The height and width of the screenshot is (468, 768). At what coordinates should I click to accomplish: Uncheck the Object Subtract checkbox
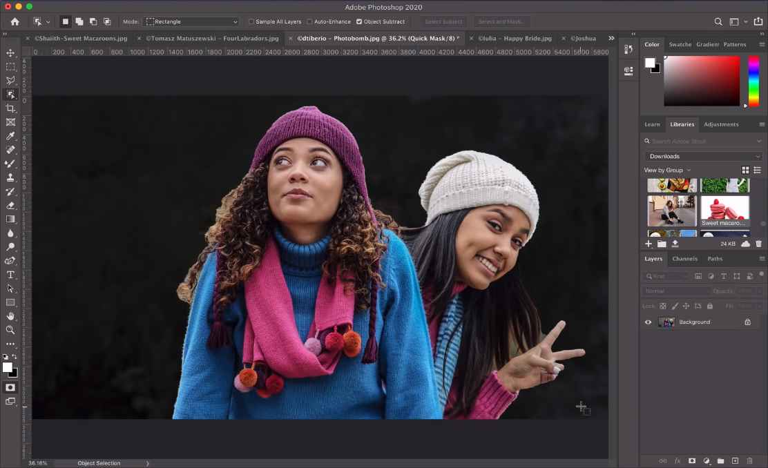[359, 22]
